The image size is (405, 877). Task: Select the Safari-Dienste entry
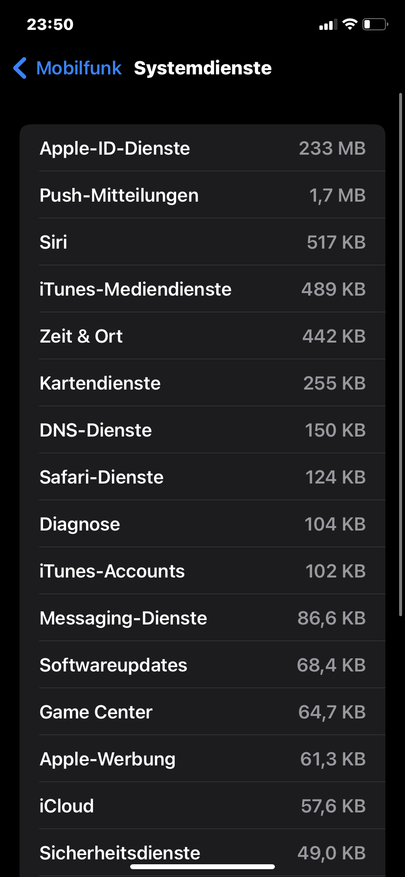click(202, 477)
